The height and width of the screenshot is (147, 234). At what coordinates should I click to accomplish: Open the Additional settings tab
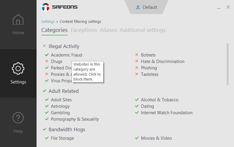point(142,30)
